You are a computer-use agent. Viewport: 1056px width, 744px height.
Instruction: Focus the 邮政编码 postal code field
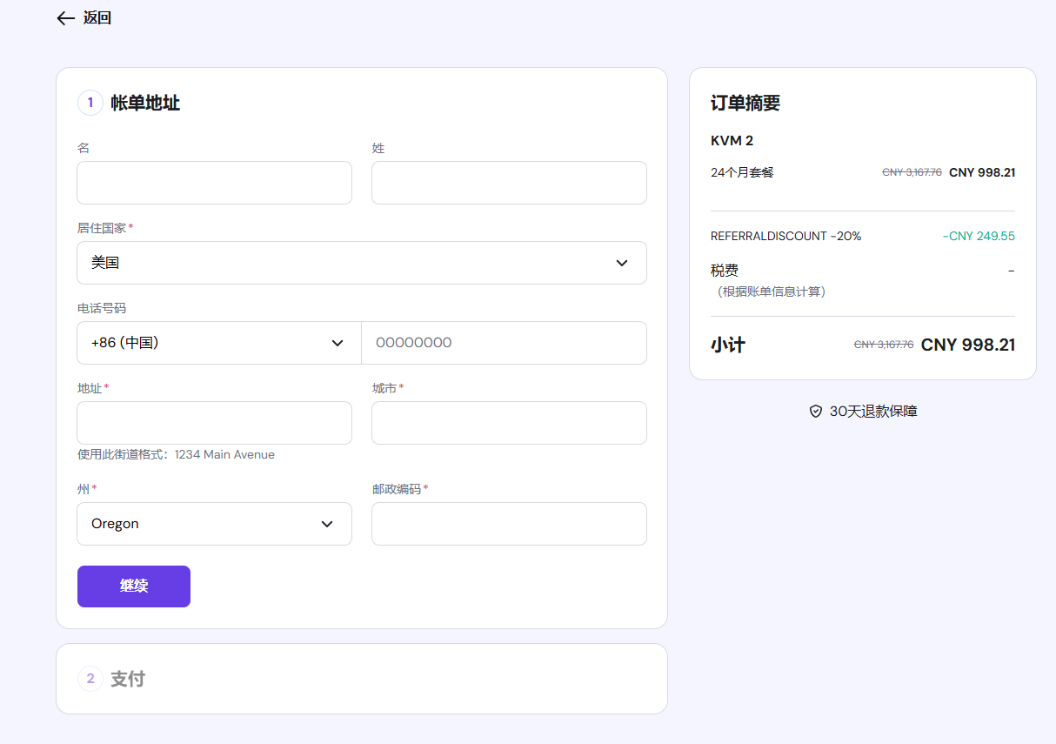509,524
